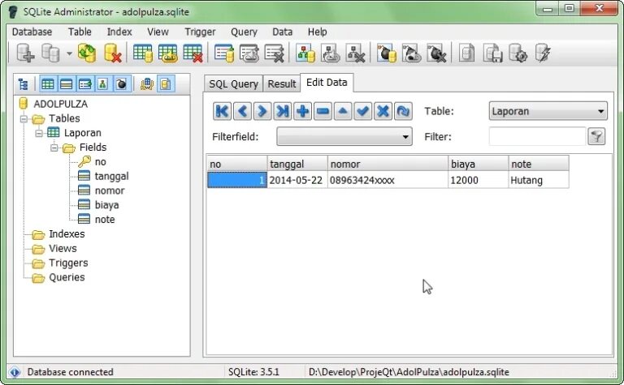Viewport: 624px width, 385px height.
Task: Click the green refresh database icon
Action: click(x=87, y=53)
